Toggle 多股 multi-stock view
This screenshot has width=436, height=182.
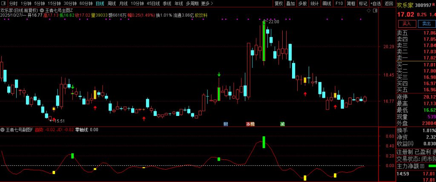click(302, 3)
